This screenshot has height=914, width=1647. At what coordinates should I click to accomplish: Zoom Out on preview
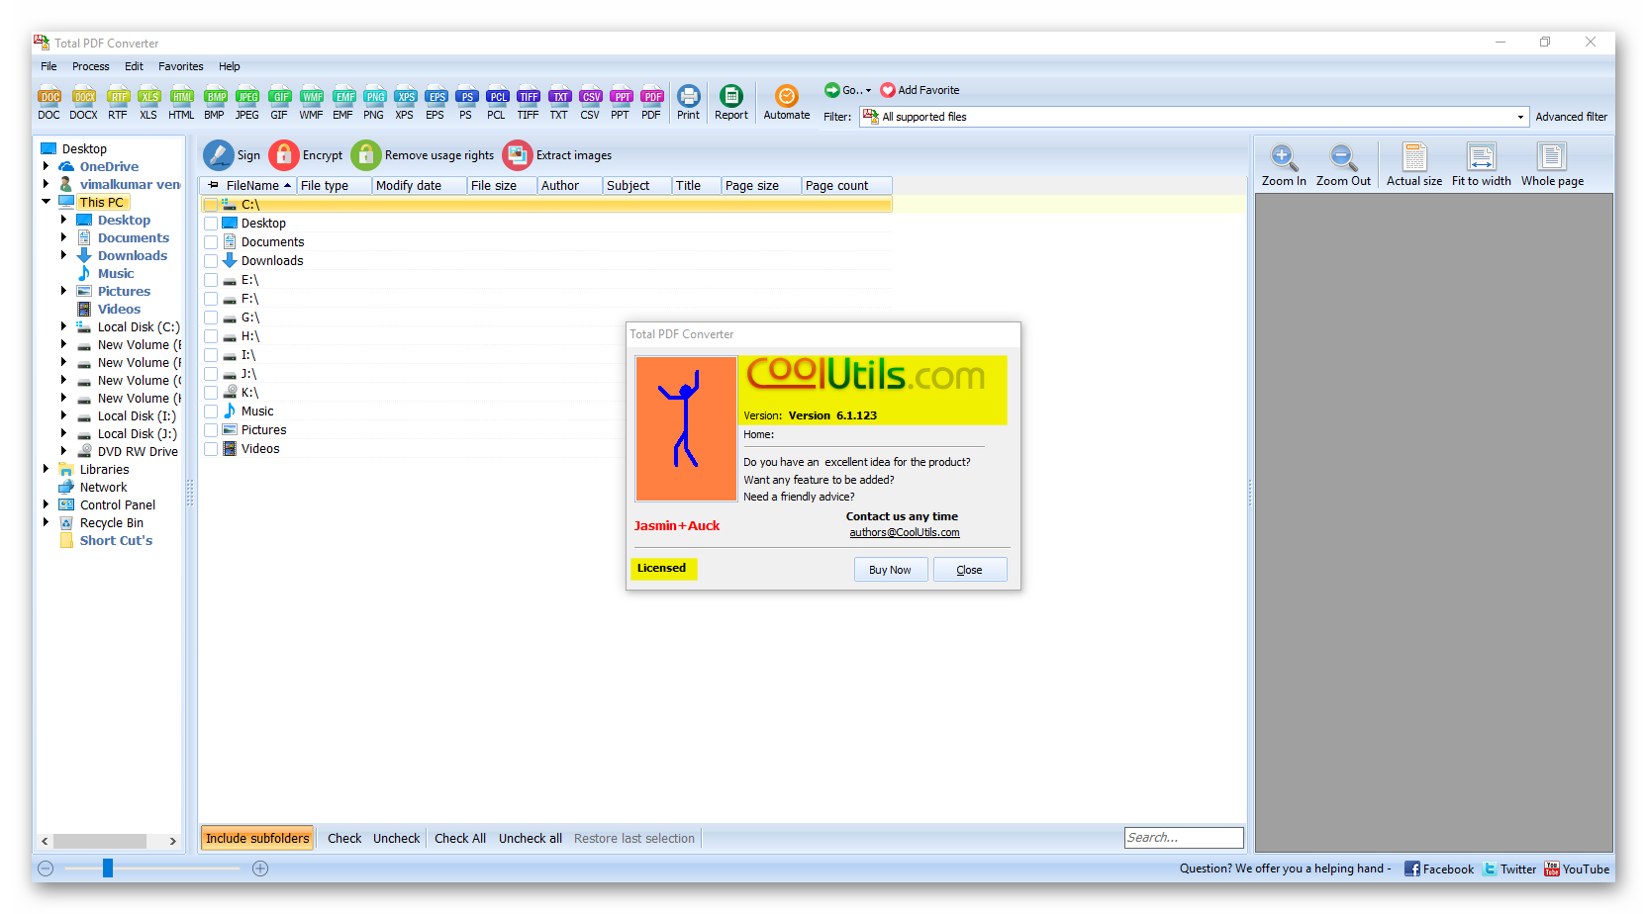(x=1343, y=165)
